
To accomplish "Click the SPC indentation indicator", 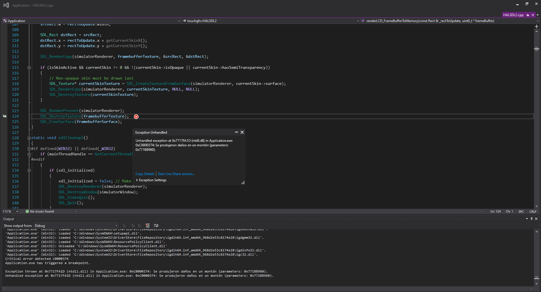I will (521, 211).
